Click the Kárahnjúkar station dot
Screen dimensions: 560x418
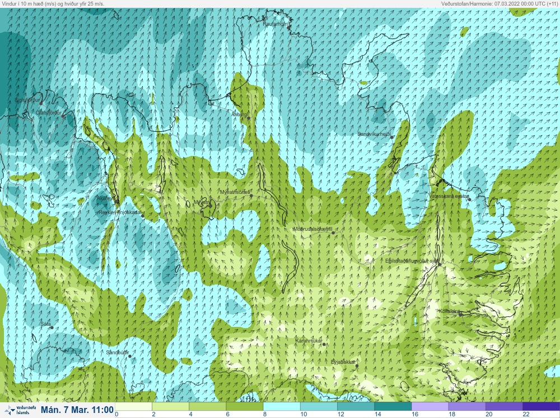324,344
